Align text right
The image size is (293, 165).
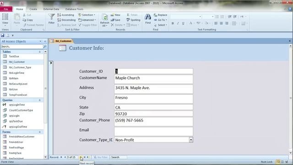tap(227, 23)
